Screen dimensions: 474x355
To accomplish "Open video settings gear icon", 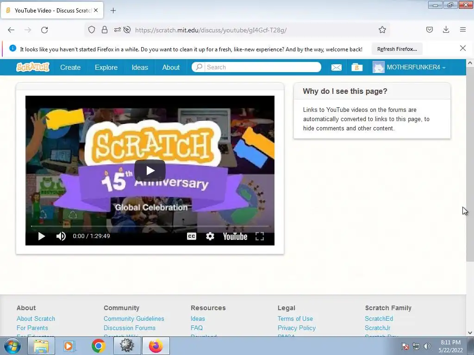I will point(210,236).
